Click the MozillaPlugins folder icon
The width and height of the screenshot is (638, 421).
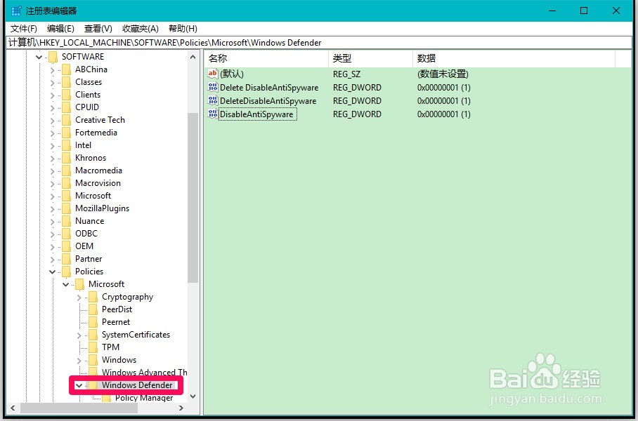pyautogui.click(x=66, y=208)
